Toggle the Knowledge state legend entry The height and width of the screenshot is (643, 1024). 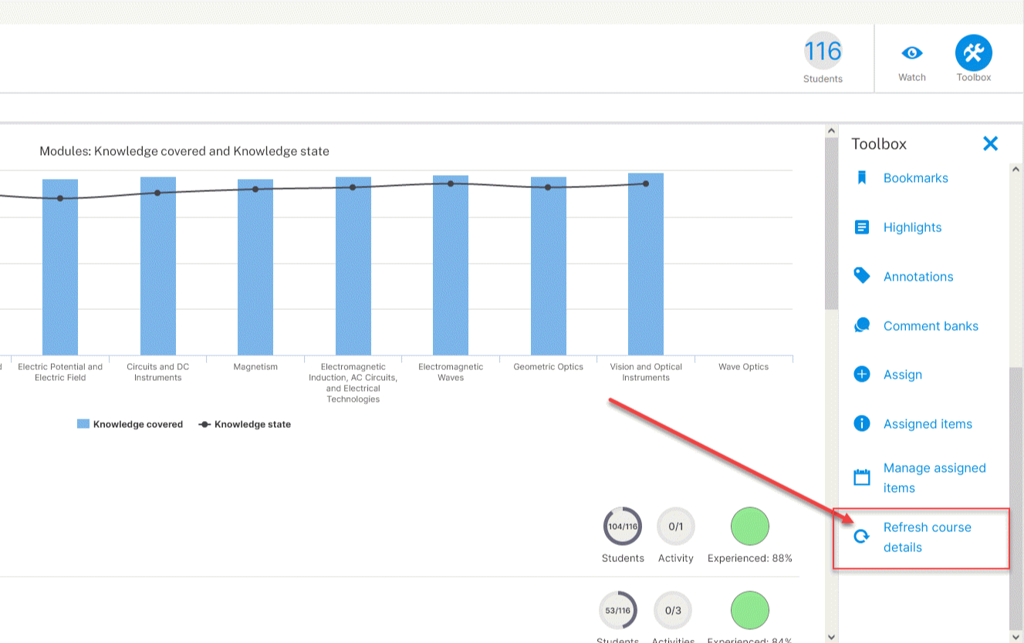click(245, 424)
